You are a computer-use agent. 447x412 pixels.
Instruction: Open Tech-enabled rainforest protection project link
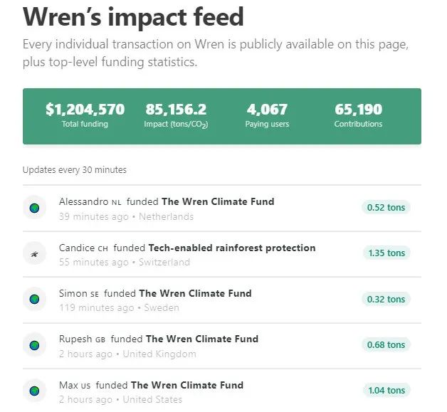[232, 248]
